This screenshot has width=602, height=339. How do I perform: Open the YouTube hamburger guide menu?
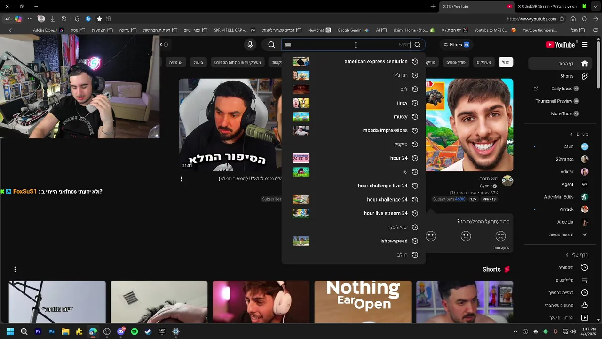(585, 45)
